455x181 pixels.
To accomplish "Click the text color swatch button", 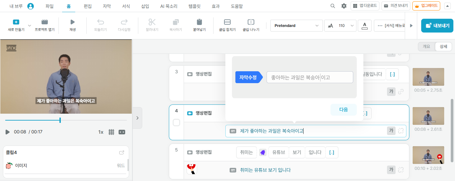I will tap(364, 26).
